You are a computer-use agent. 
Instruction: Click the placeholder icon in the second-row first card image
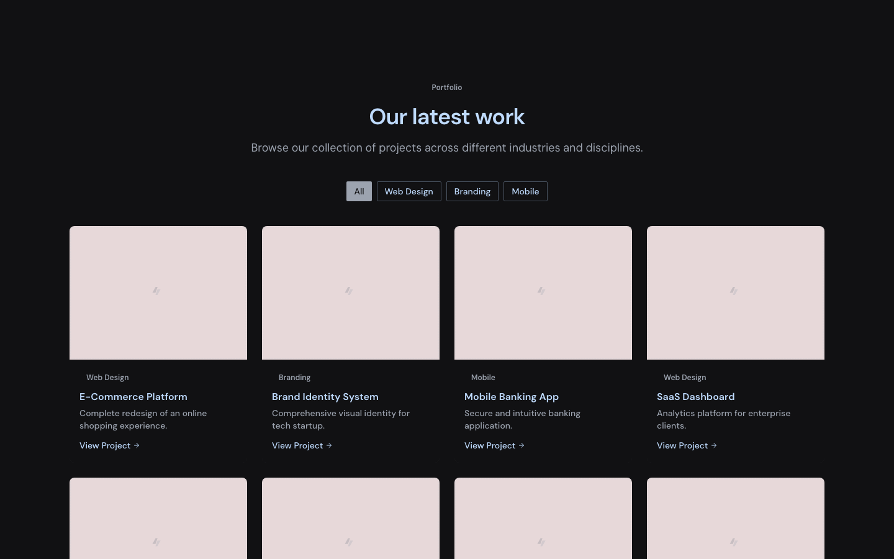(157, 542)
